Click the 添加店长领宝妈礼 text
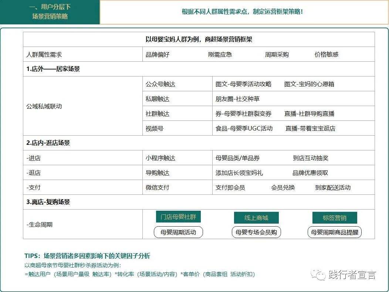Screen dimensions: 389x292 click(x=239, y=173)
